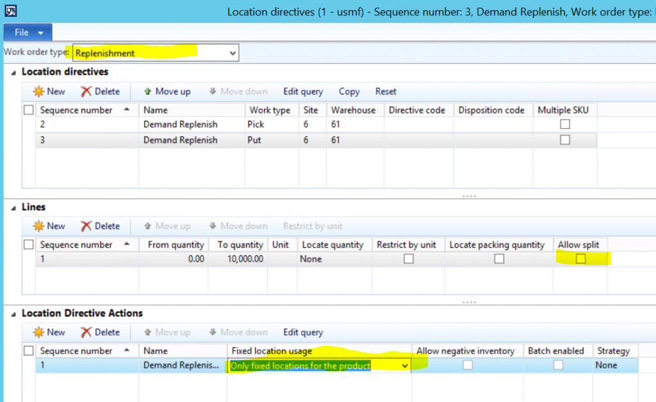Click Move up in Location Directive Actions
The width and height of the screenshot is (656, 402).
167,332
